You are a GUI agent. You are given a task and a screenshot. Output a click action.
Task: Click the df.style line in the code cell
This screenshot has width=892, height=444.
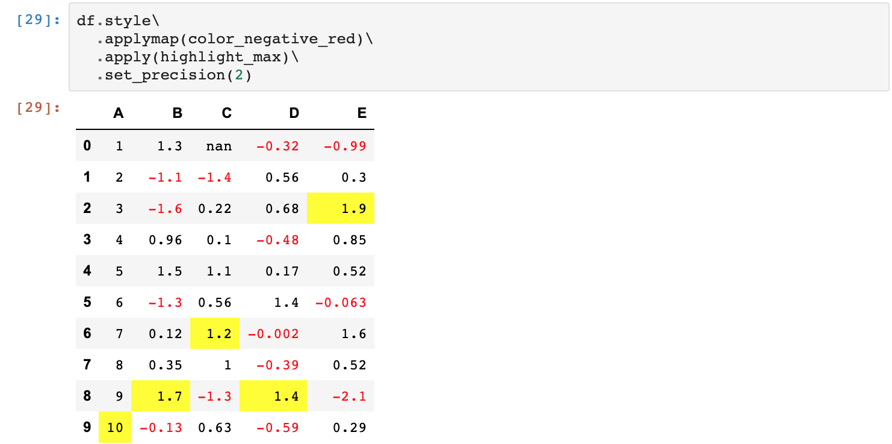click(118, 20)
